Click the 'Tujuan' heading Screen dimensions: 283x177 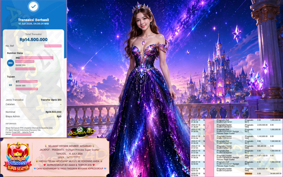(x=11, y=77)
